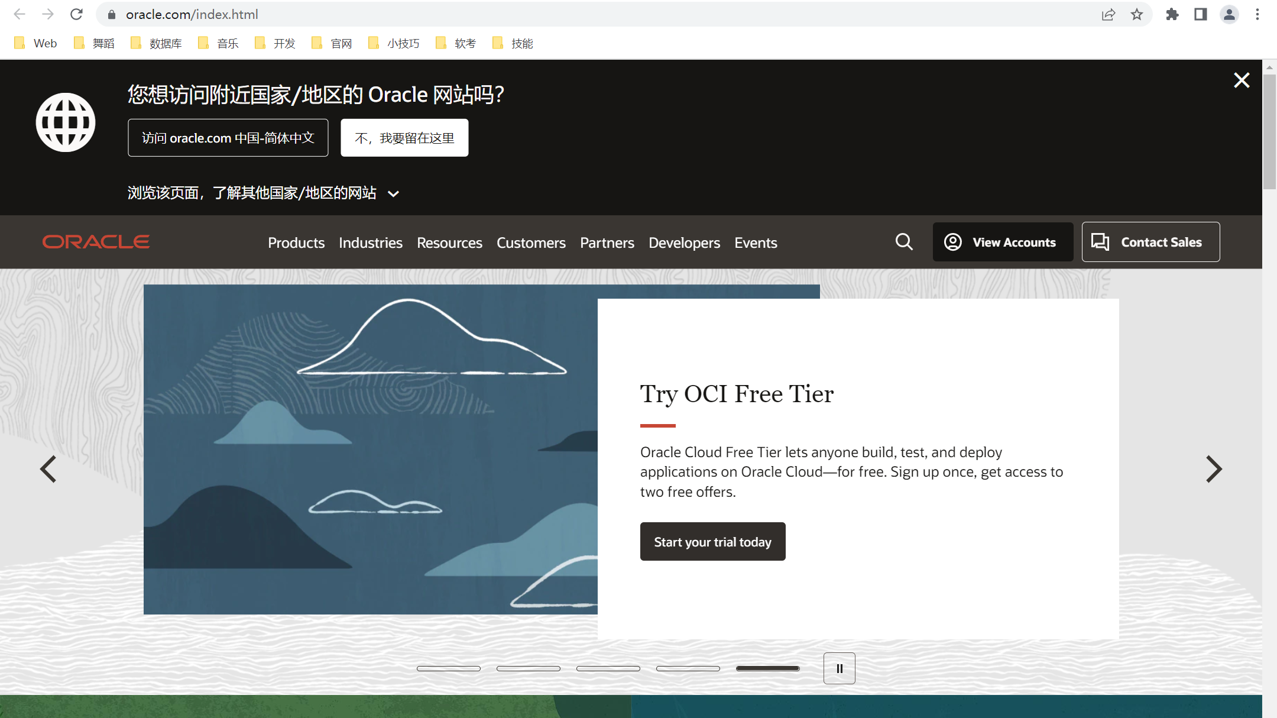1277x718 pixels.
Task: Click Contact Sales button
Action: [x=1150, y=242]
